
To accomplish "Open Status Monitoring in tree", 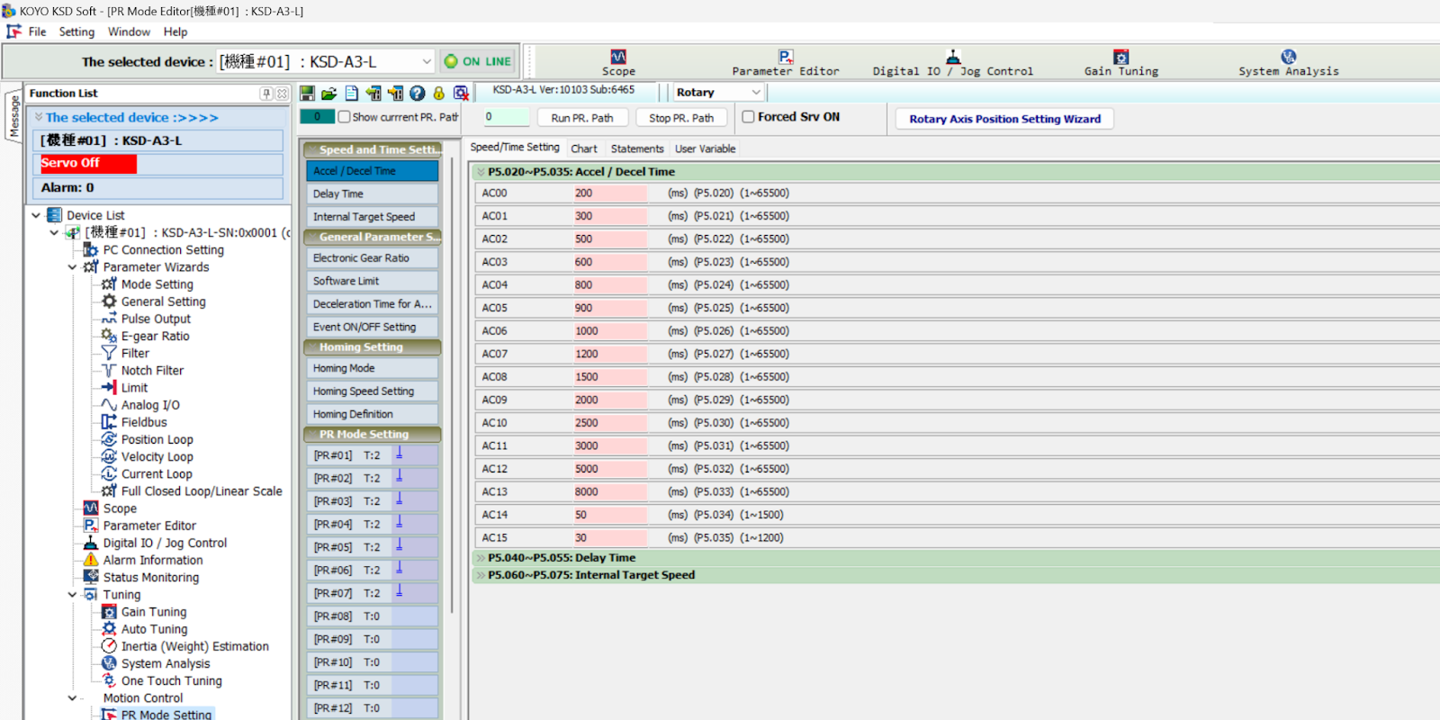I will (x=150, y=577).
